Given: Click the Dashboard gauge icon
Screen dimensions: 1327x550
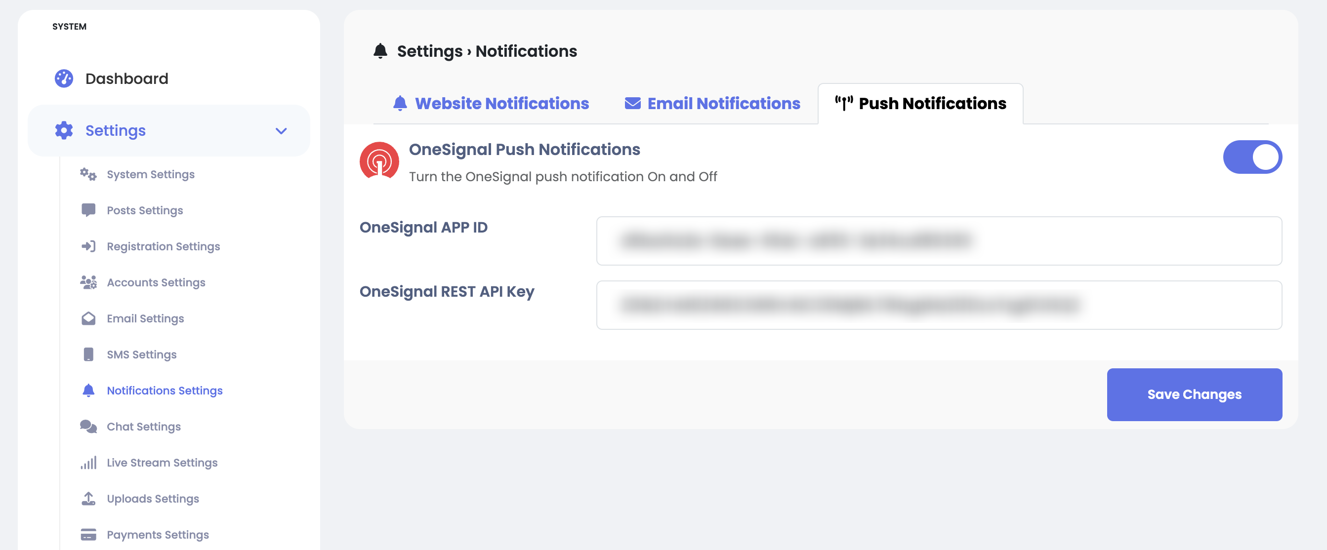Looking at the screenshot, I should click(64, 79).
